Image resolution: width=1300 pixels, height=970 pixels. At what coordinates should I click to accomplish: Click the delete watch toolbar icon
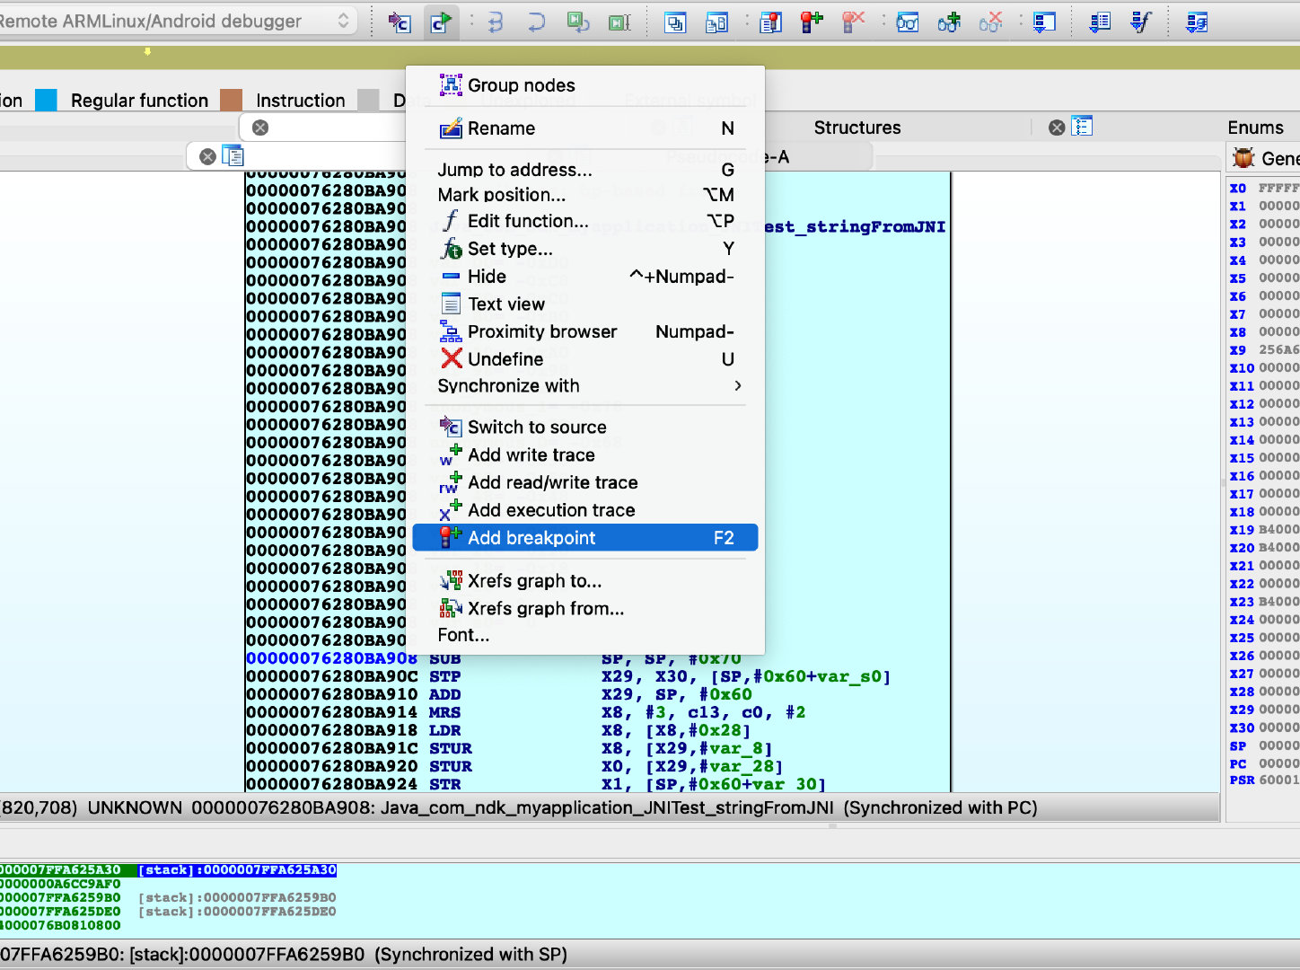(990, 22)
